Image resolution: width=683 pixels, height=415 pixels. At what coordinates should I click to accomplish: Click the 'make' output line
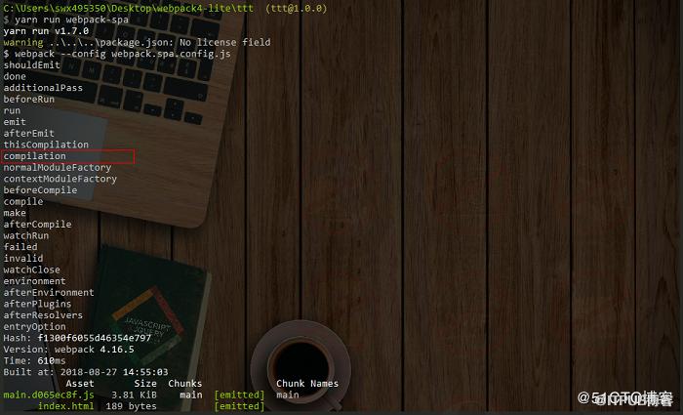click(15, 213)
